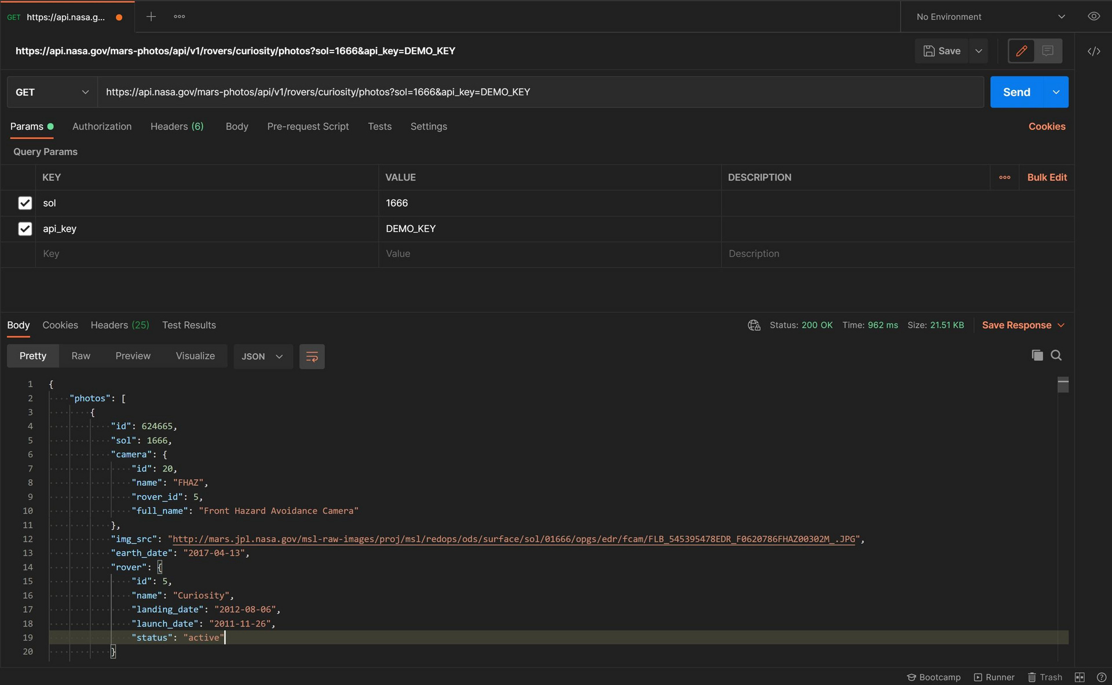1112x685 pixels.
Task: Switch to the Tests tab
Action: 380,126
